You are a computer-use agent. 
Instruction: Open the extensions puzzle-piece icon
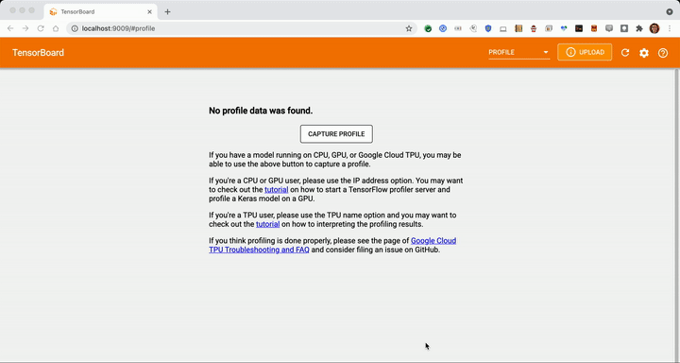pyautogui.click(x=639, y=28)
